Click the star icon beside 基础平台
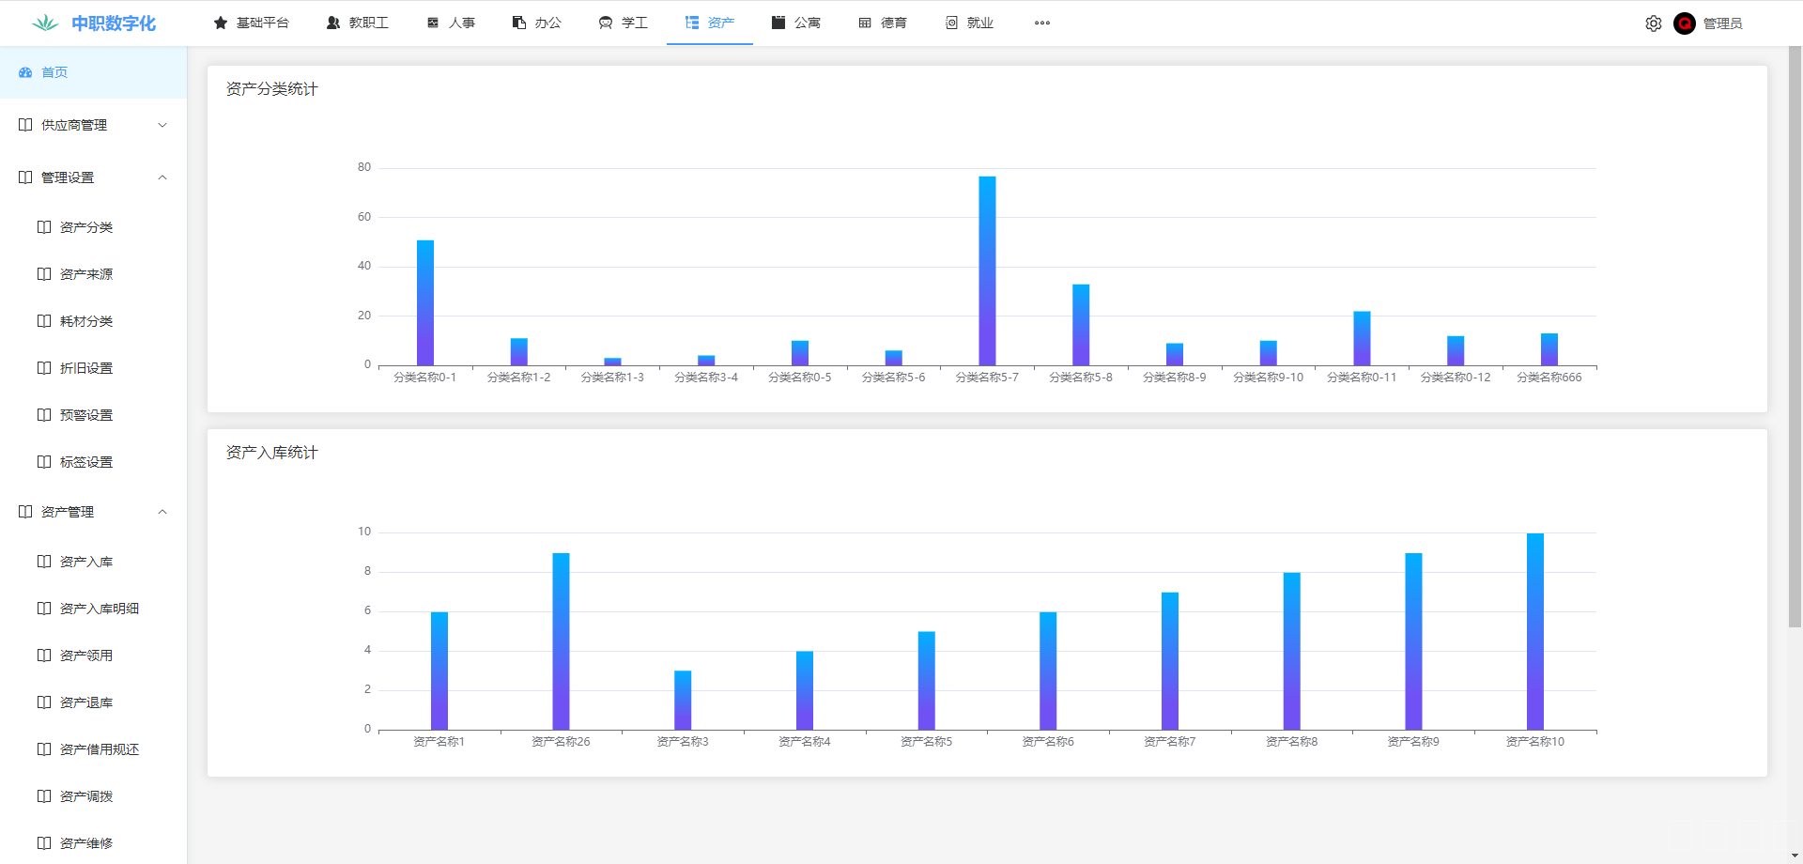The width and height of the screenshot is (1803, 864). tap(221, 23)
